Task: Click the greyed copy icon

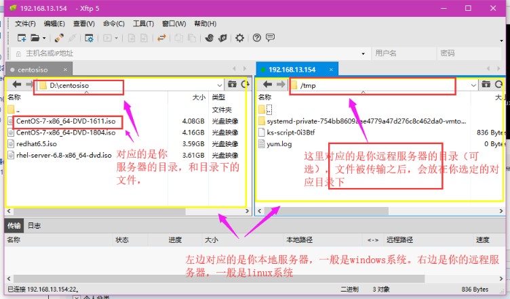Action: tap(178, 38)
